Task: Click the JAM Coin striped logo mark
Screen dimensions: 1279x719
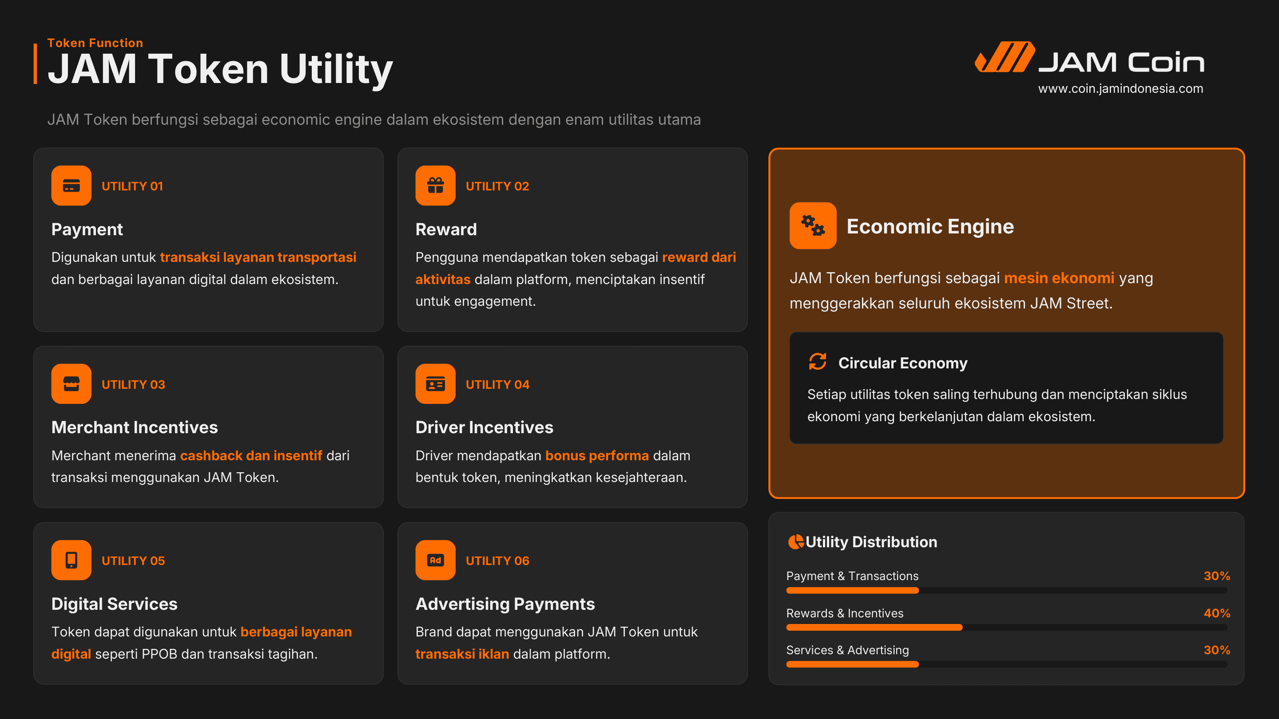Action: 1005,57
